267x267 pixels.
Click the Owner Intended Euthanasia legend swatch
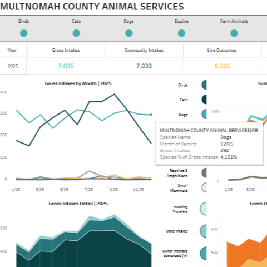coord(204,253)
